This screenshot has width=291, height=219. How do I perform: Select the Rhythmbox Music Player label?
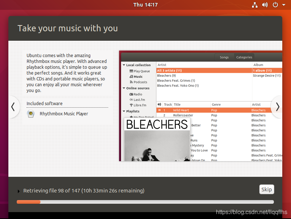click(x=64, y=114)
